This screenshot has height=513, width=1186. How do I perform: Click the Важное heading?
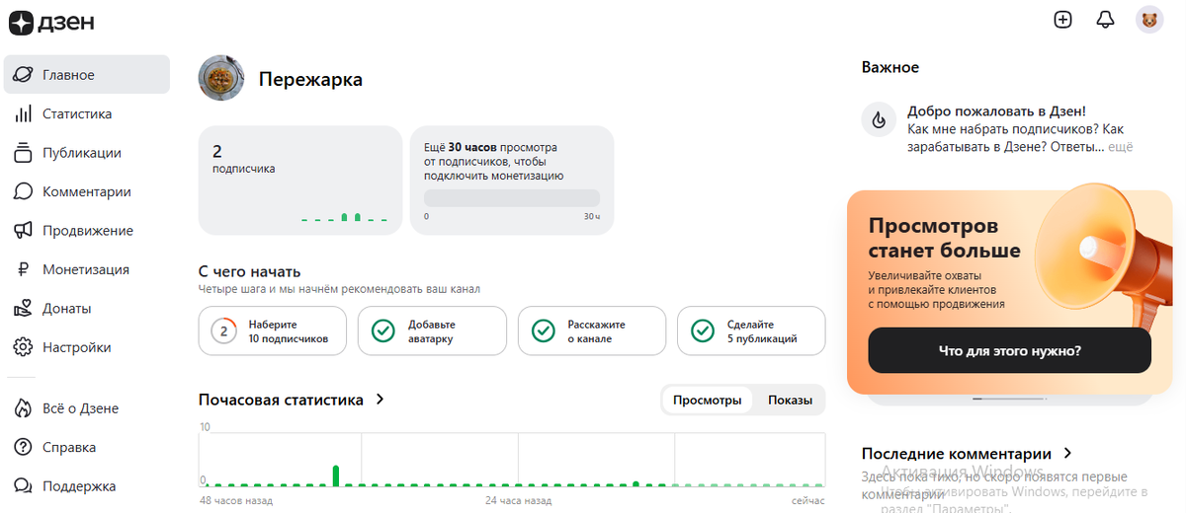point(889,67)
